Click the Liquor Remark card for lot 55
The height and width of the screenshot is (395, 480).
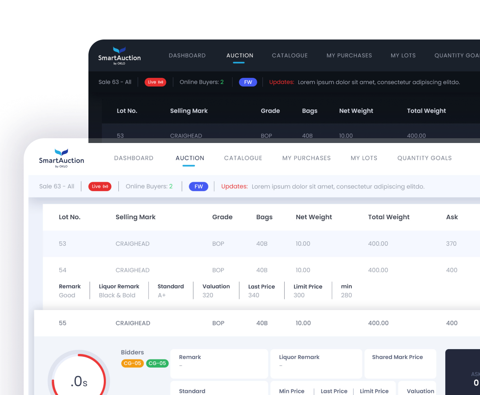[x=316, y=364]
